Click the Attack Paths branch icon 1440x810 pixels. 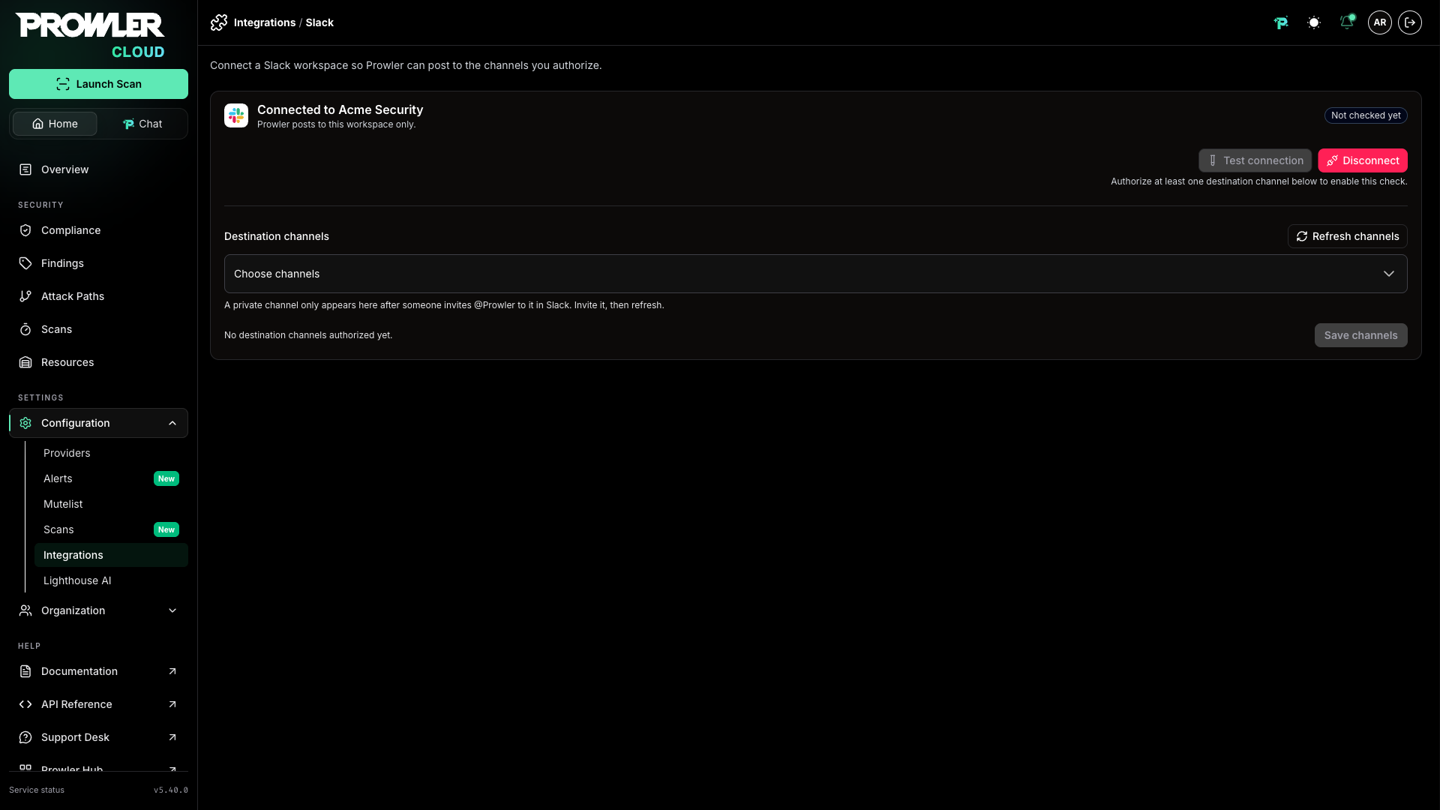25,296
